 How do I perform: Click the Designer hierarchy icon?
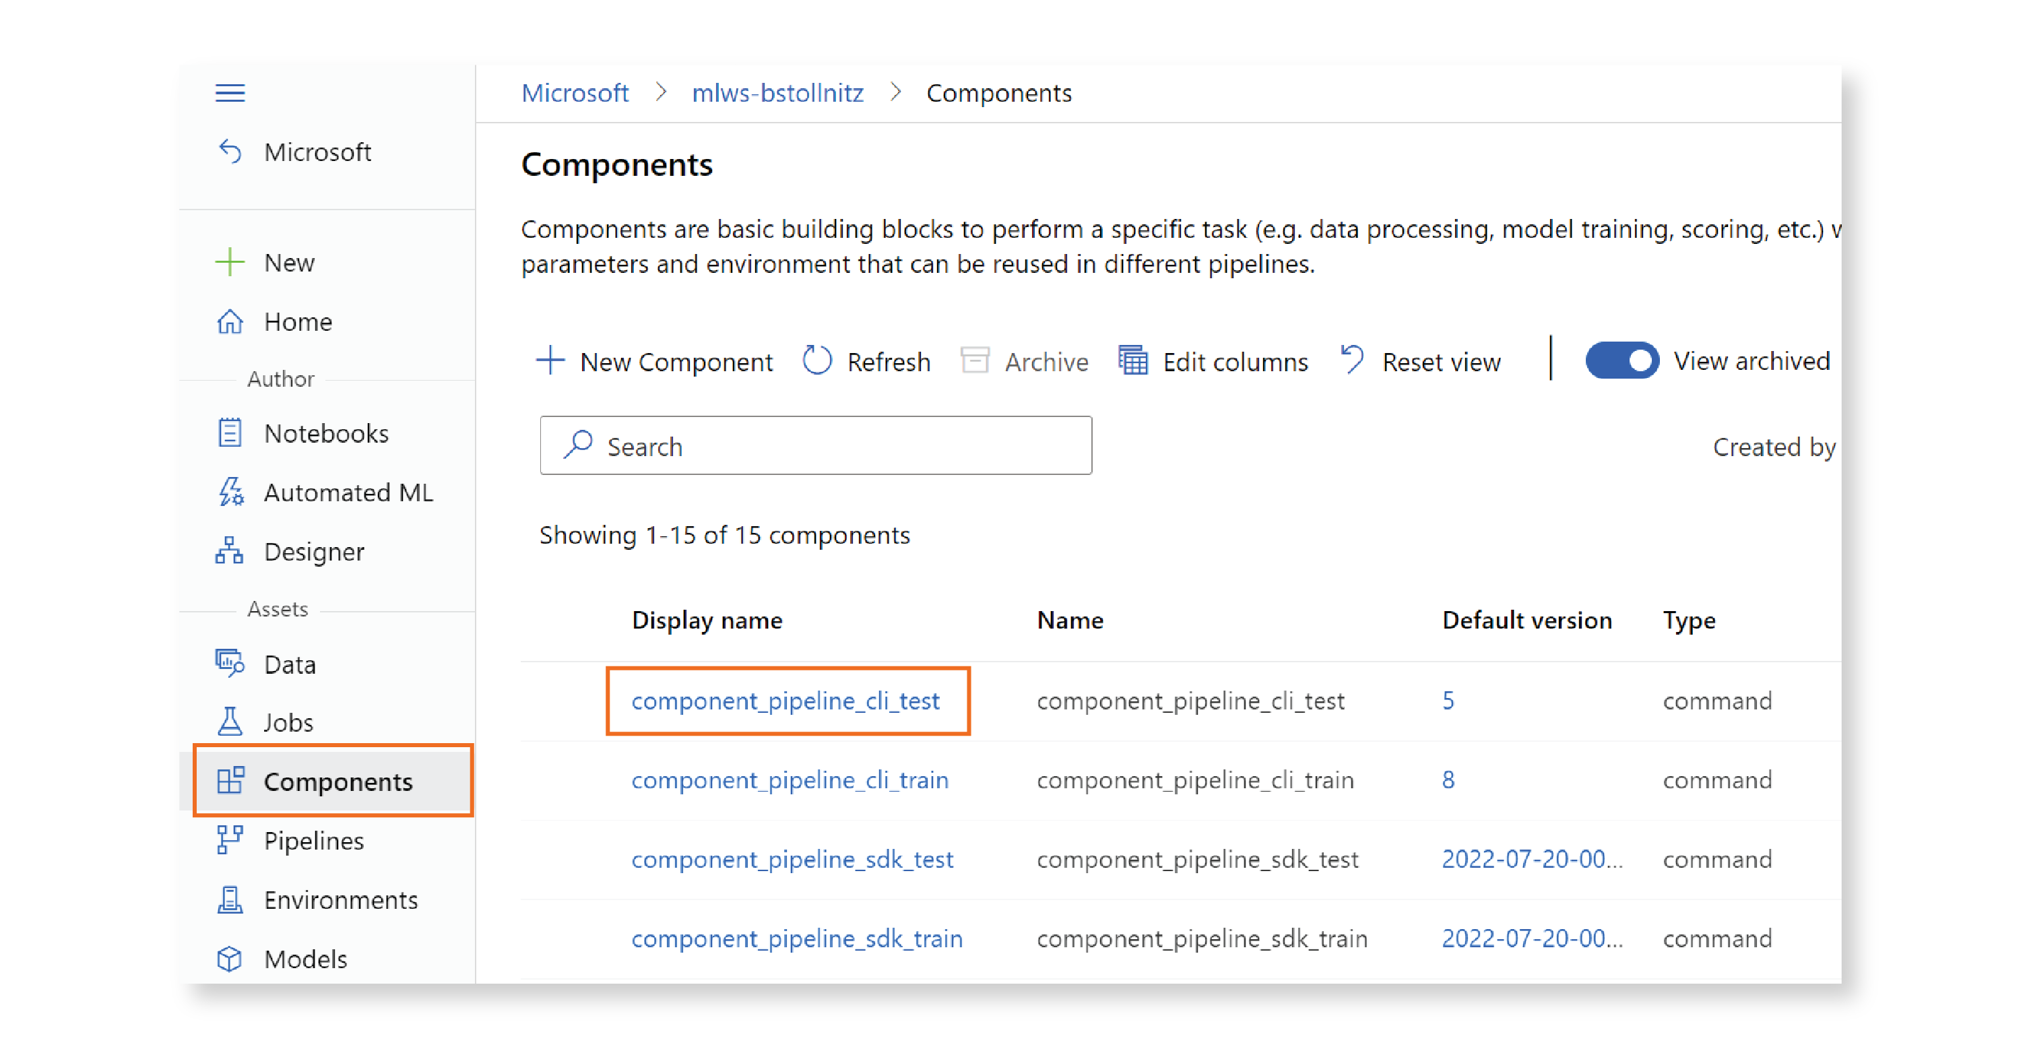(229, 551)
